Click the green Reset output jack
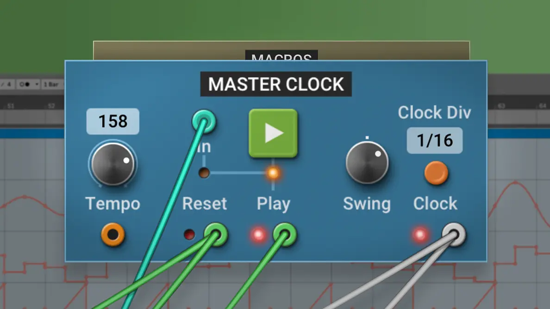The width and height of the screenshot is (550, 309). 216,235
